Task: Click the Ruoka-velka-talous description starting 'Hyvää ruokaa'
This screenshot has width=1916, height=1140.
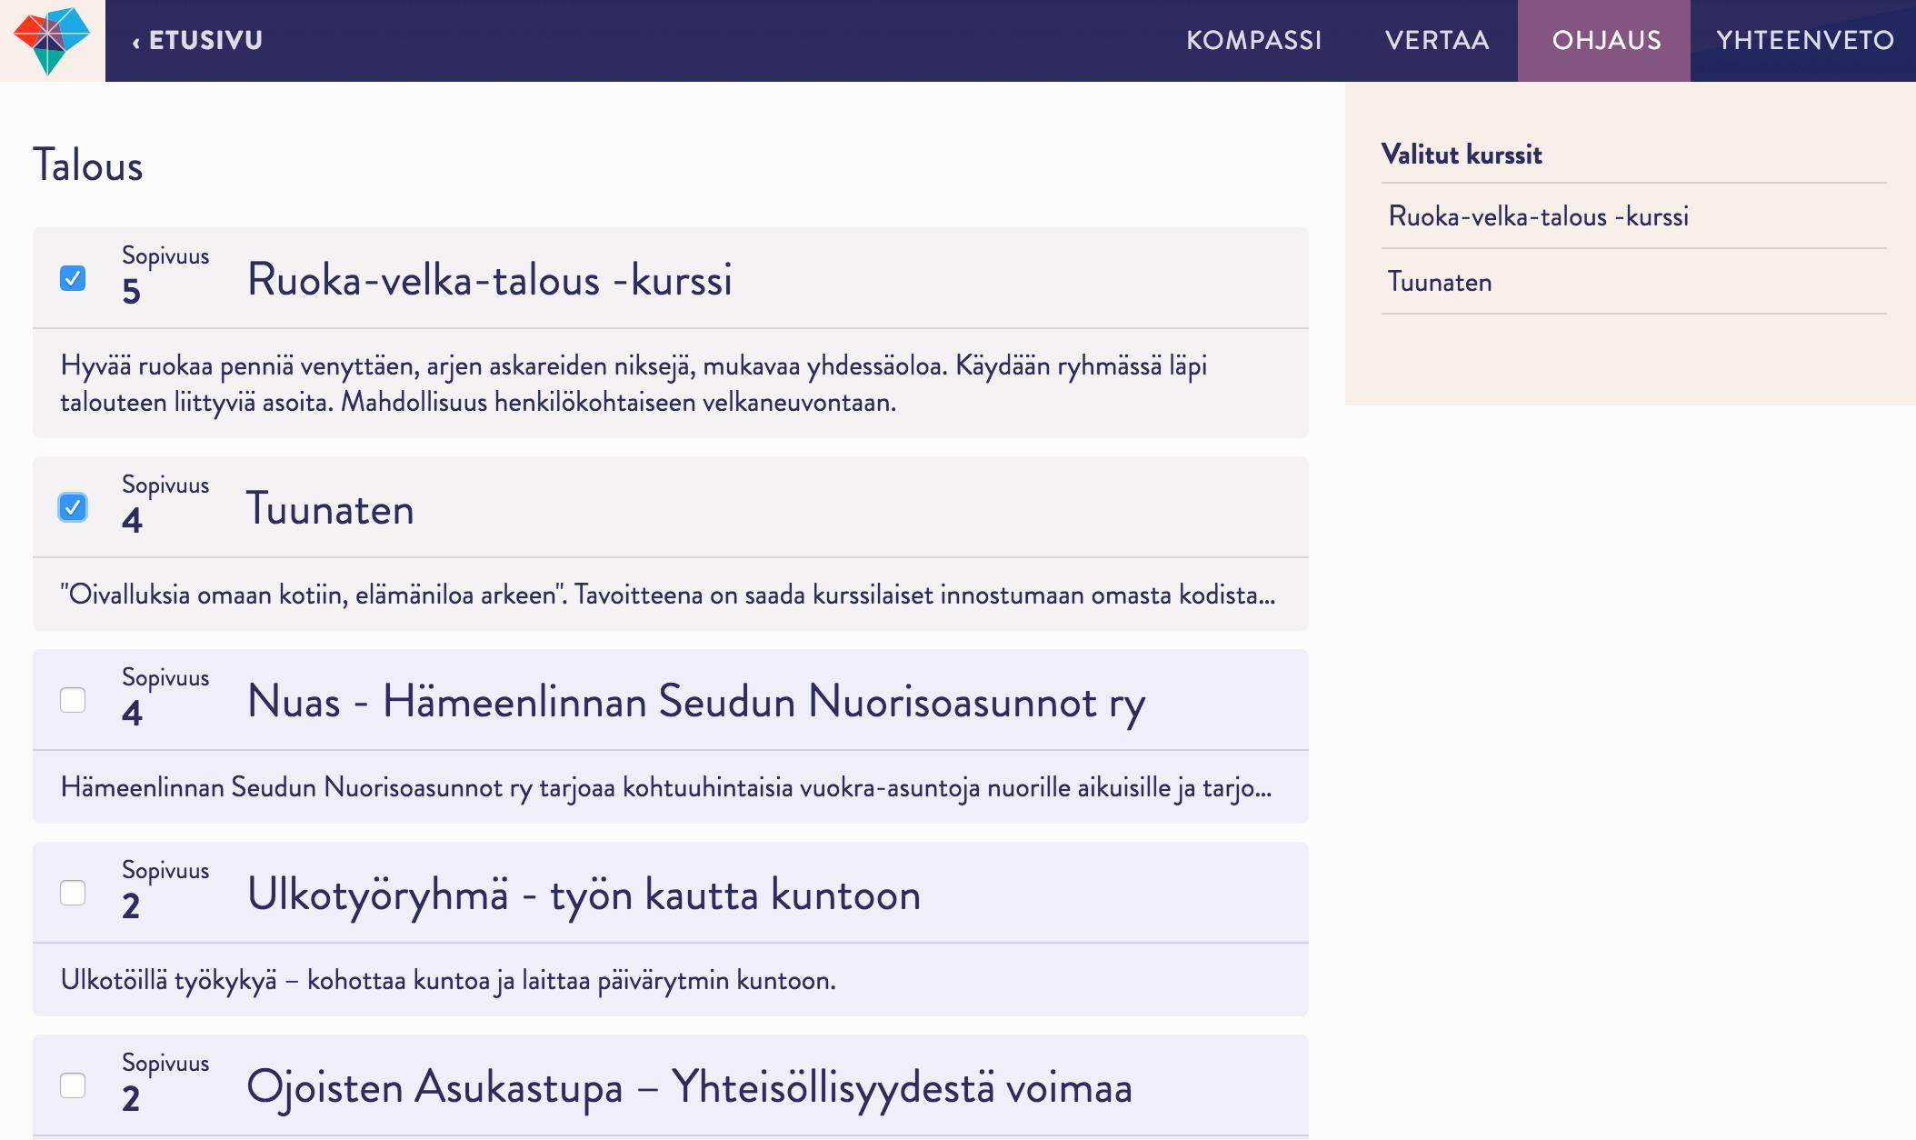Action: coord(634,384)
